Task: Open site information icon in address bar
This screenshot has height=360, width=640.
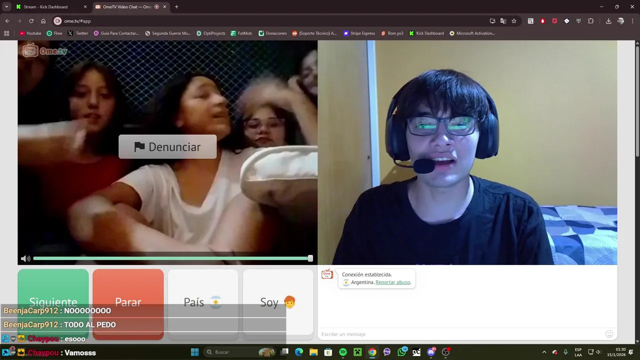Action: (57, 21)
